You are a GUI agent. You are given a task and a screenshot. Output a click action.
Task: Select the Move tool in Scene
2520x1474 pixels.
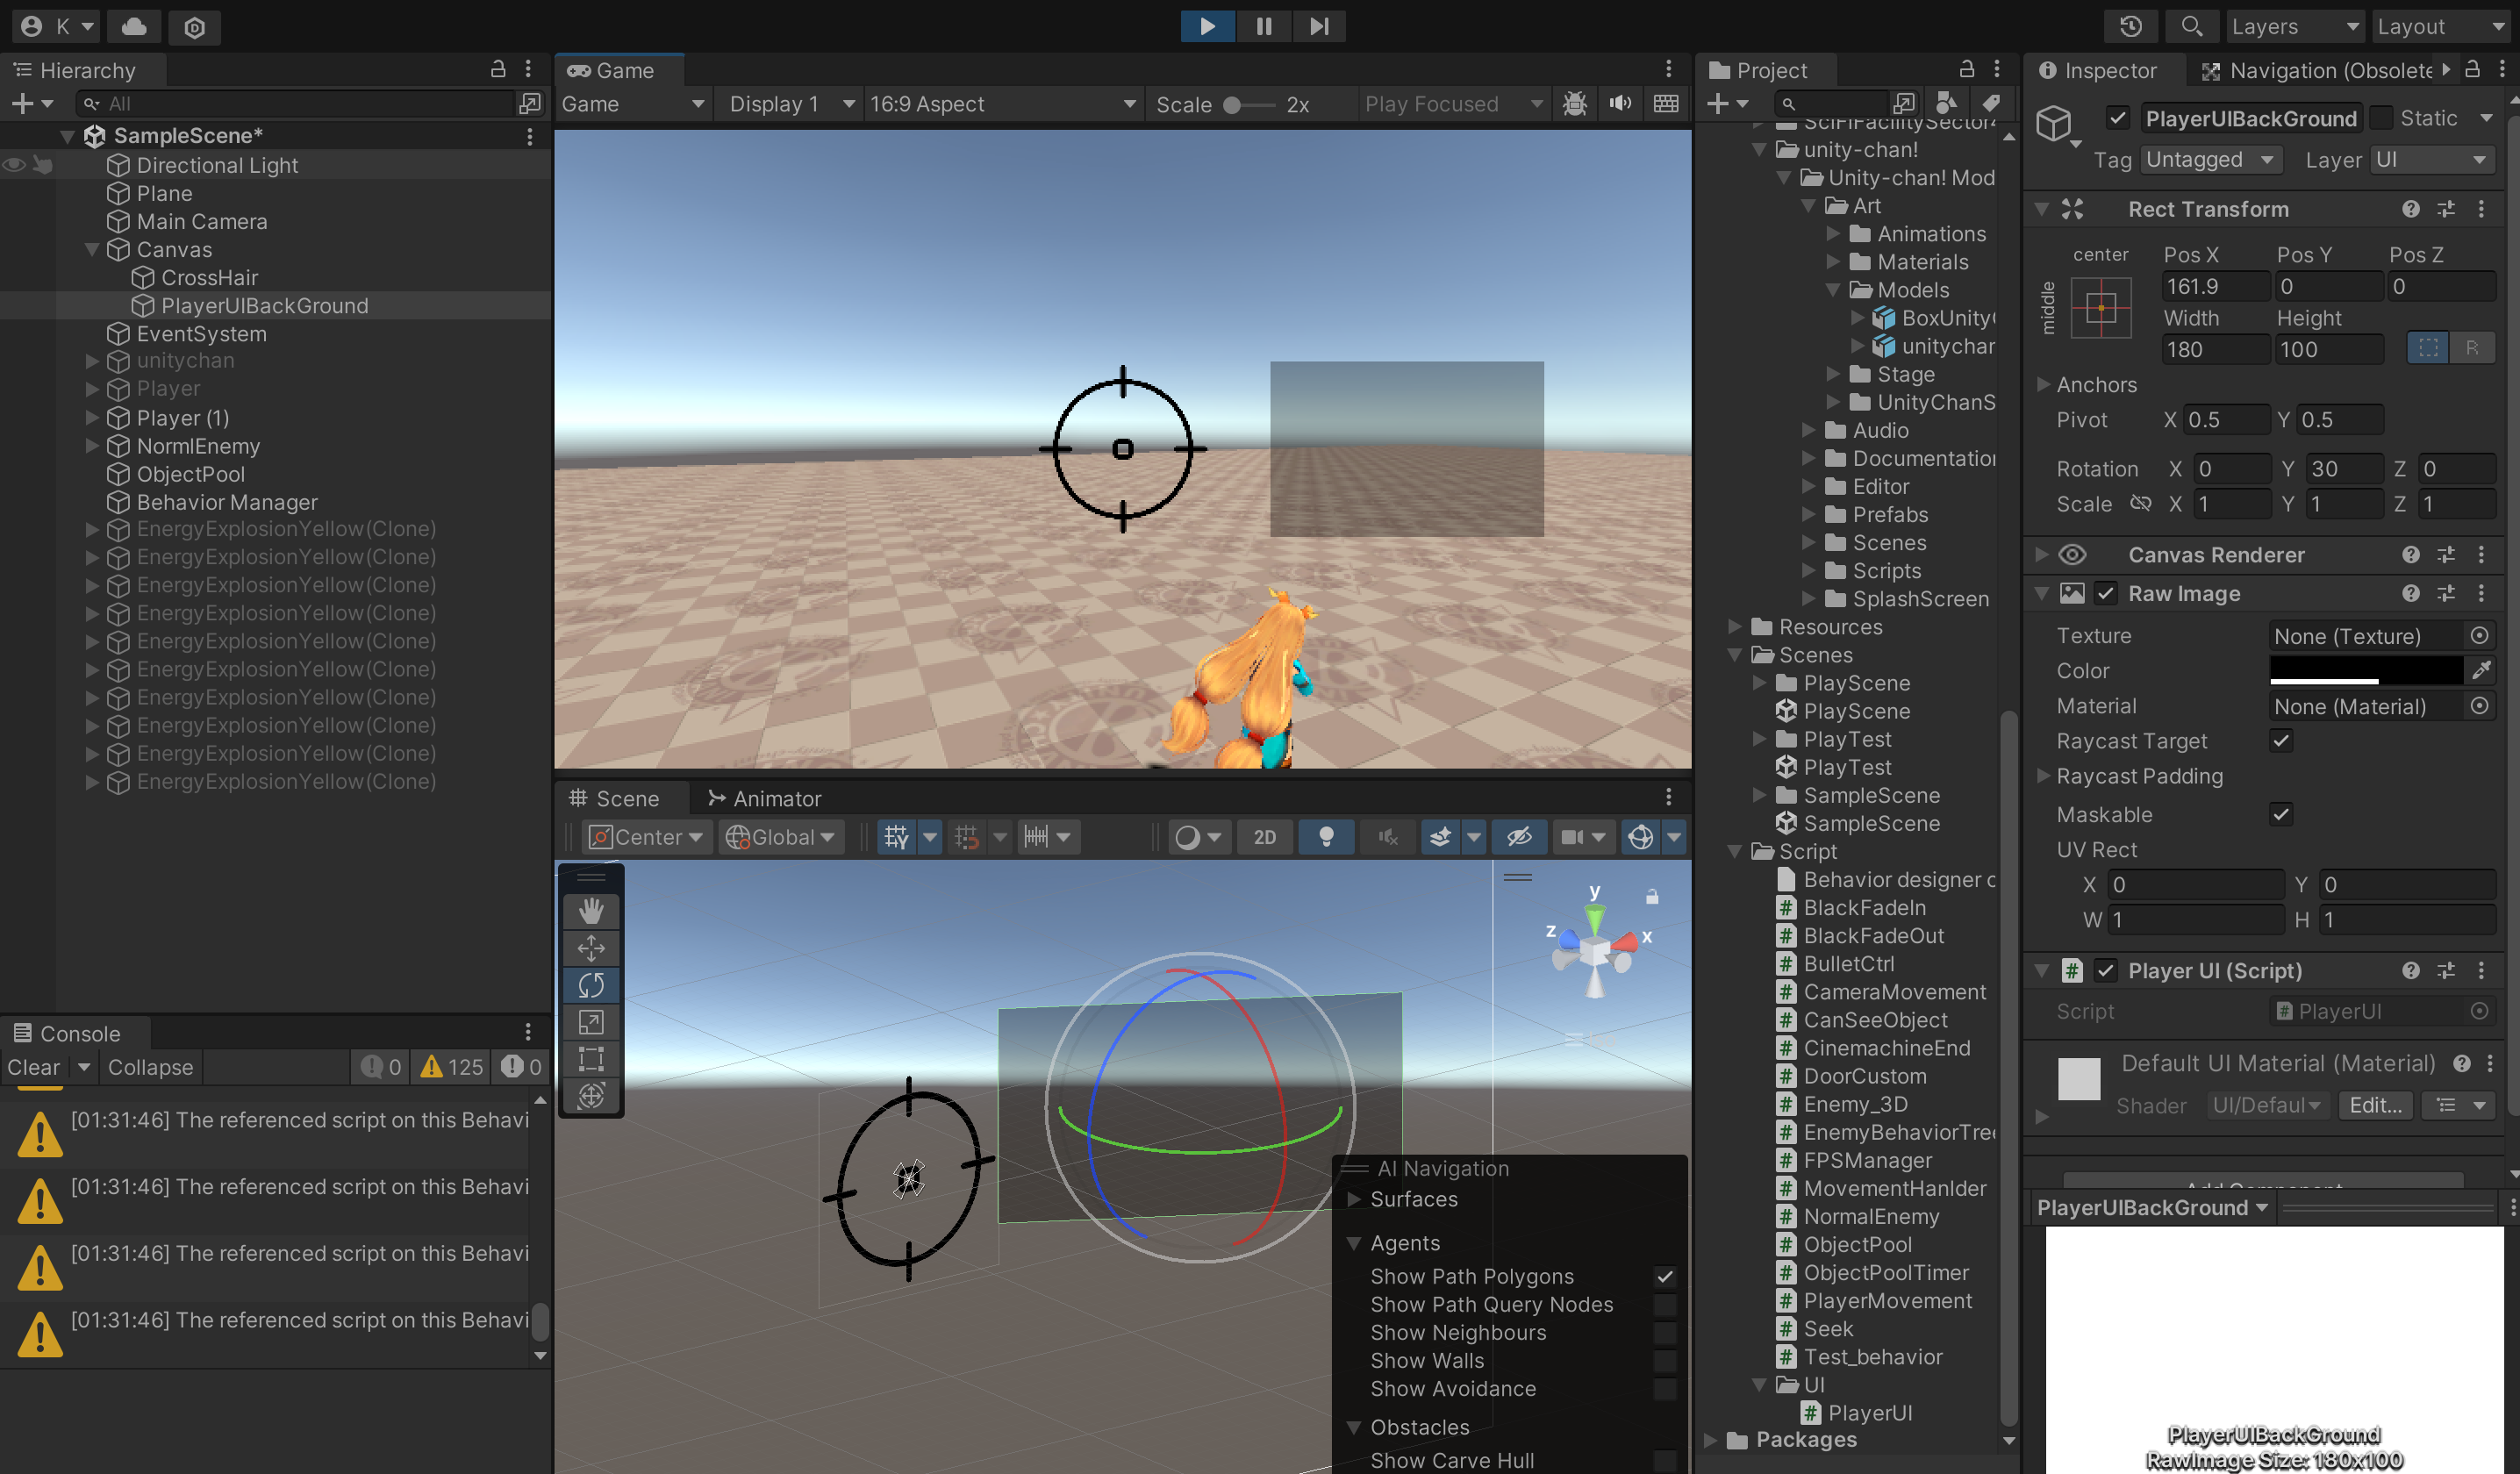(591, 948)
